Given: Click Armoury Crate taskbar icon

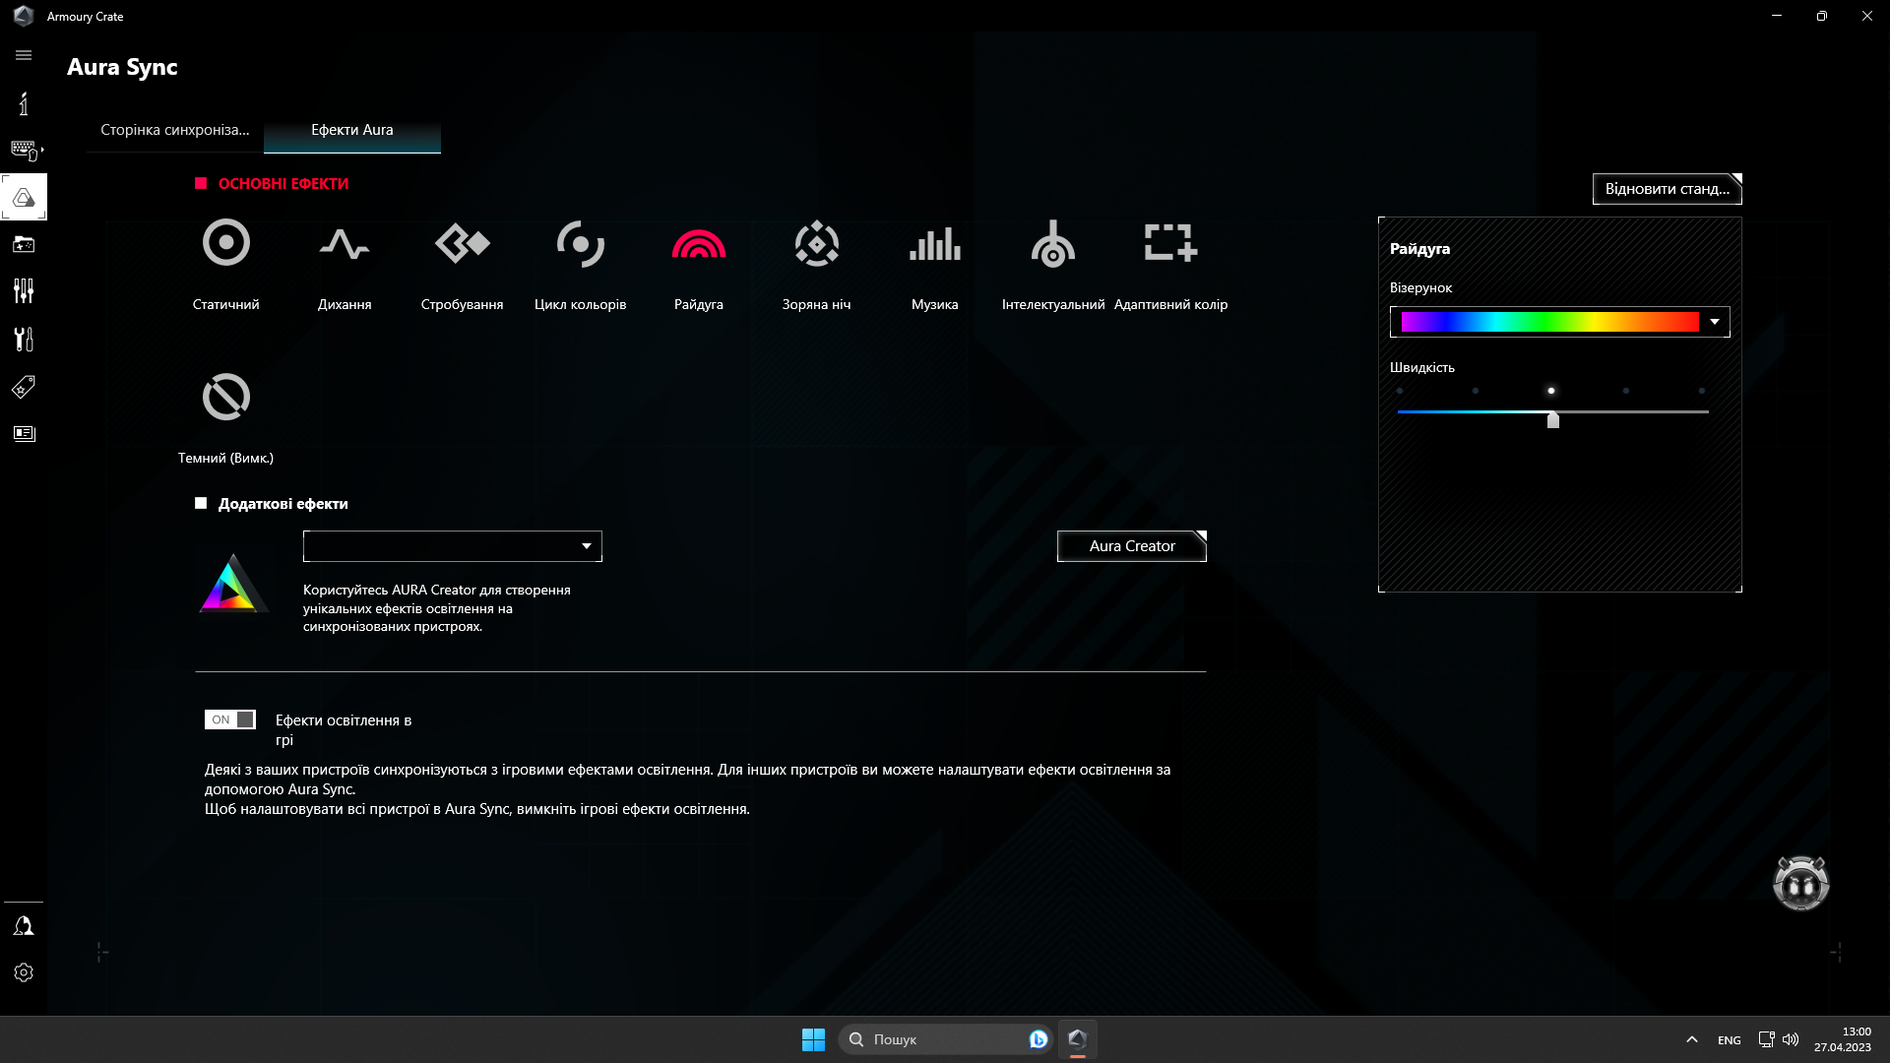Looking at the screenshot, I should point(1077,1039).
